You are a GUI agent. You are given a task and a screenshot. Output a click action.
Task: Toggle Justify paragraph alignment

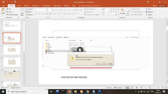[x=73, y=14]
